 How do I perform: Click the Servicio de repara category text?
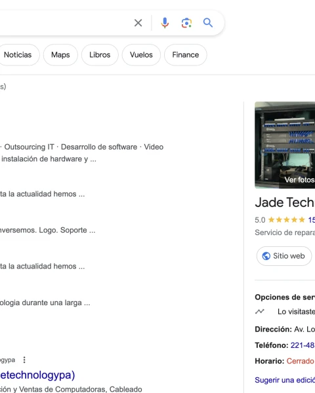[x=285, y=233]
